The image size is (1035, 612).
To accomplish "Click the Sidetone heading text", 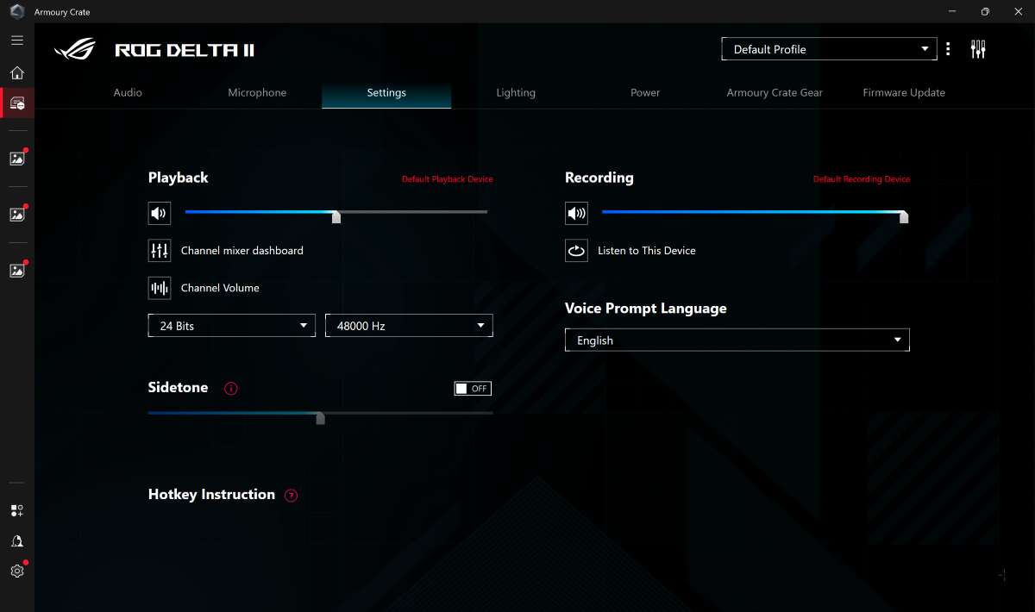I will [x=179, y=388].
